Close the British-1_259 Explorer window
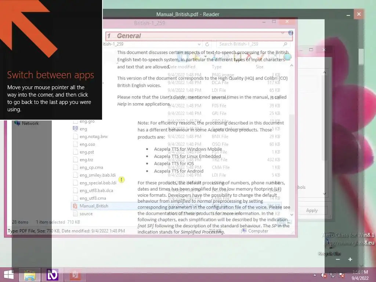 [x=287, y=22]
